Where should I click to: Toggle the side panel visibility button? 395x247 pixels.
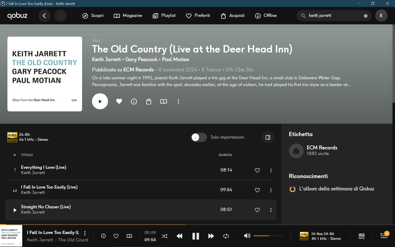pyautogui.click(x=268, y=137)
